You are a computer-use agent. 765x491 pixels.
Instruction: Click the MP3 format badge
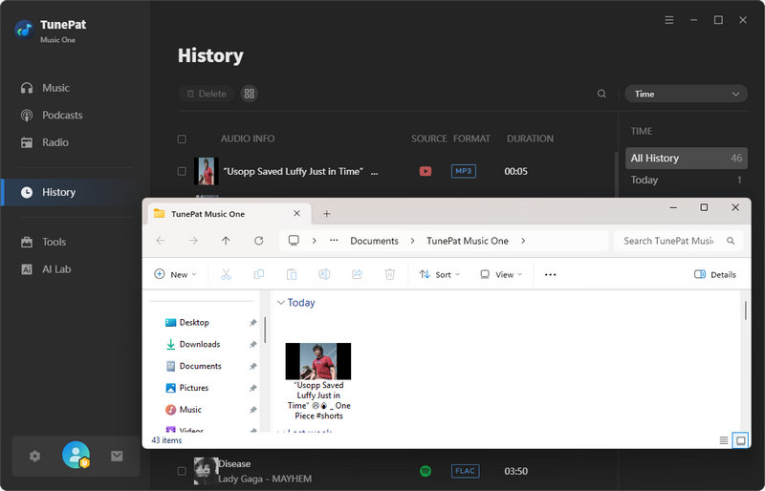point(464,171)
